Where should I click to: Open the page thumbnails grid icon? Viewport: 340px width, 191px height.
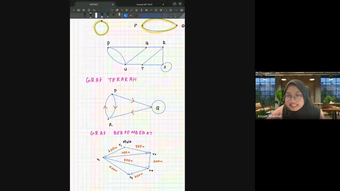coord(84,10)
